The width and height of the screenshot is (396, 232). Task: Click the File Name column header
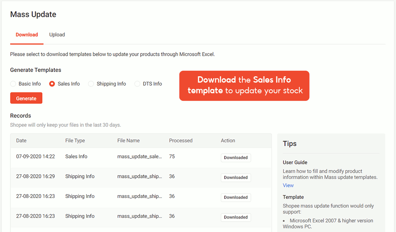coord(128,140)
